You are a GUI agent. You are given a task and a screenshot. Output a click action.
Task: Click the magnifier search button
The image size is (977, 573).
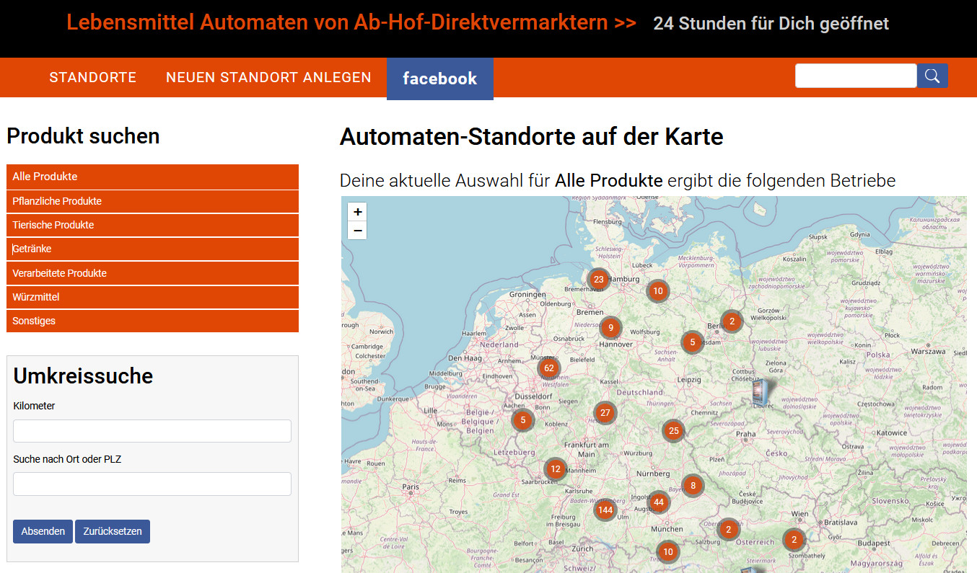point(932,76)
